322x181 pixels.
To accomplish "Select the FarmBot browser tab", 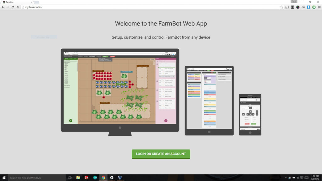I will (x=17, y=2).
